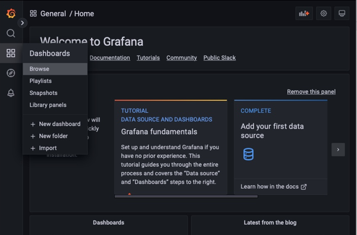
Task: Open the Documentation link
Action: (x=110, y=58)
